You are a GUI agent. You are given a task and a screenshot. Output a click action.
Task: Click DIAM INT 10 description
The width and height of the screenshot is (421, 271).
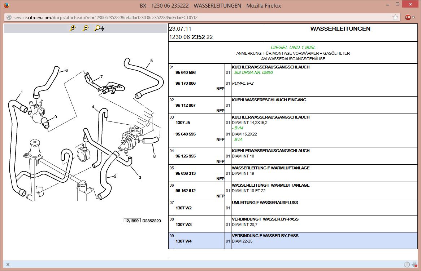(243, 156)
